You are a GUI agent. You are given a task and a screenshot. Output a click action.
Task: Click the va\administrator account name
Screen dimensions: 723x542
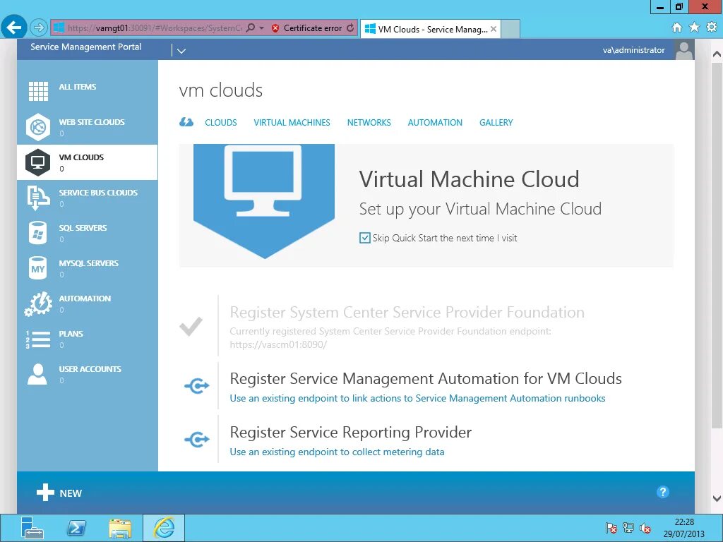point(633,50)
